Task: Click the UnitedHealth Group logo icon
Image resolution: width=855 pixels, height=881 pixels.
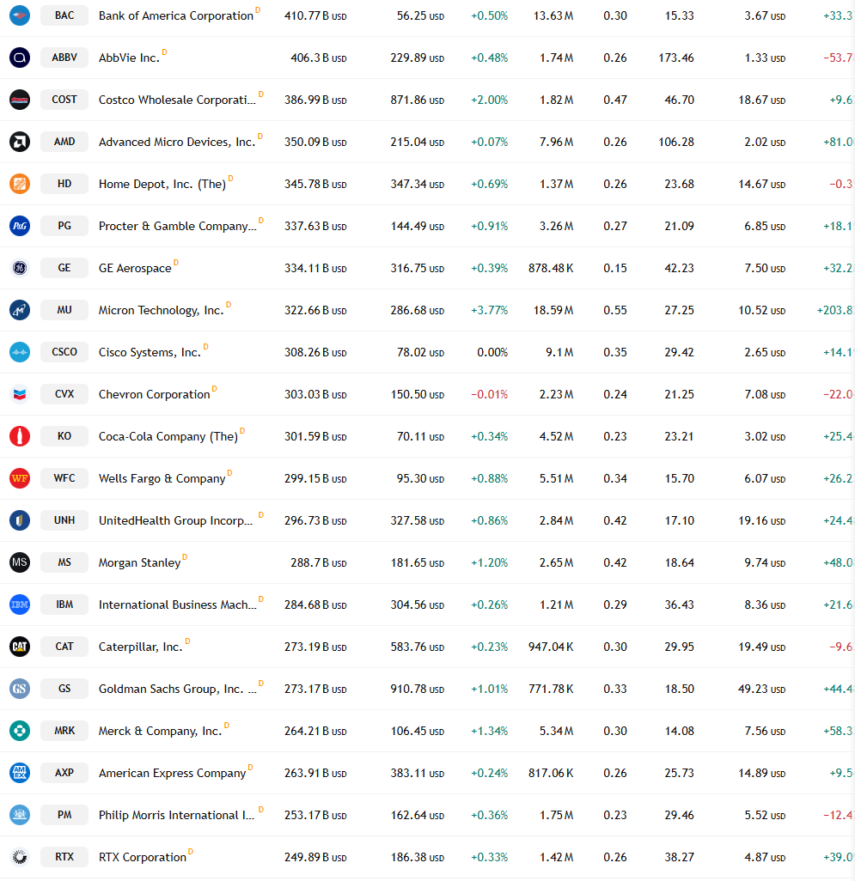Action: coord(20,520)
